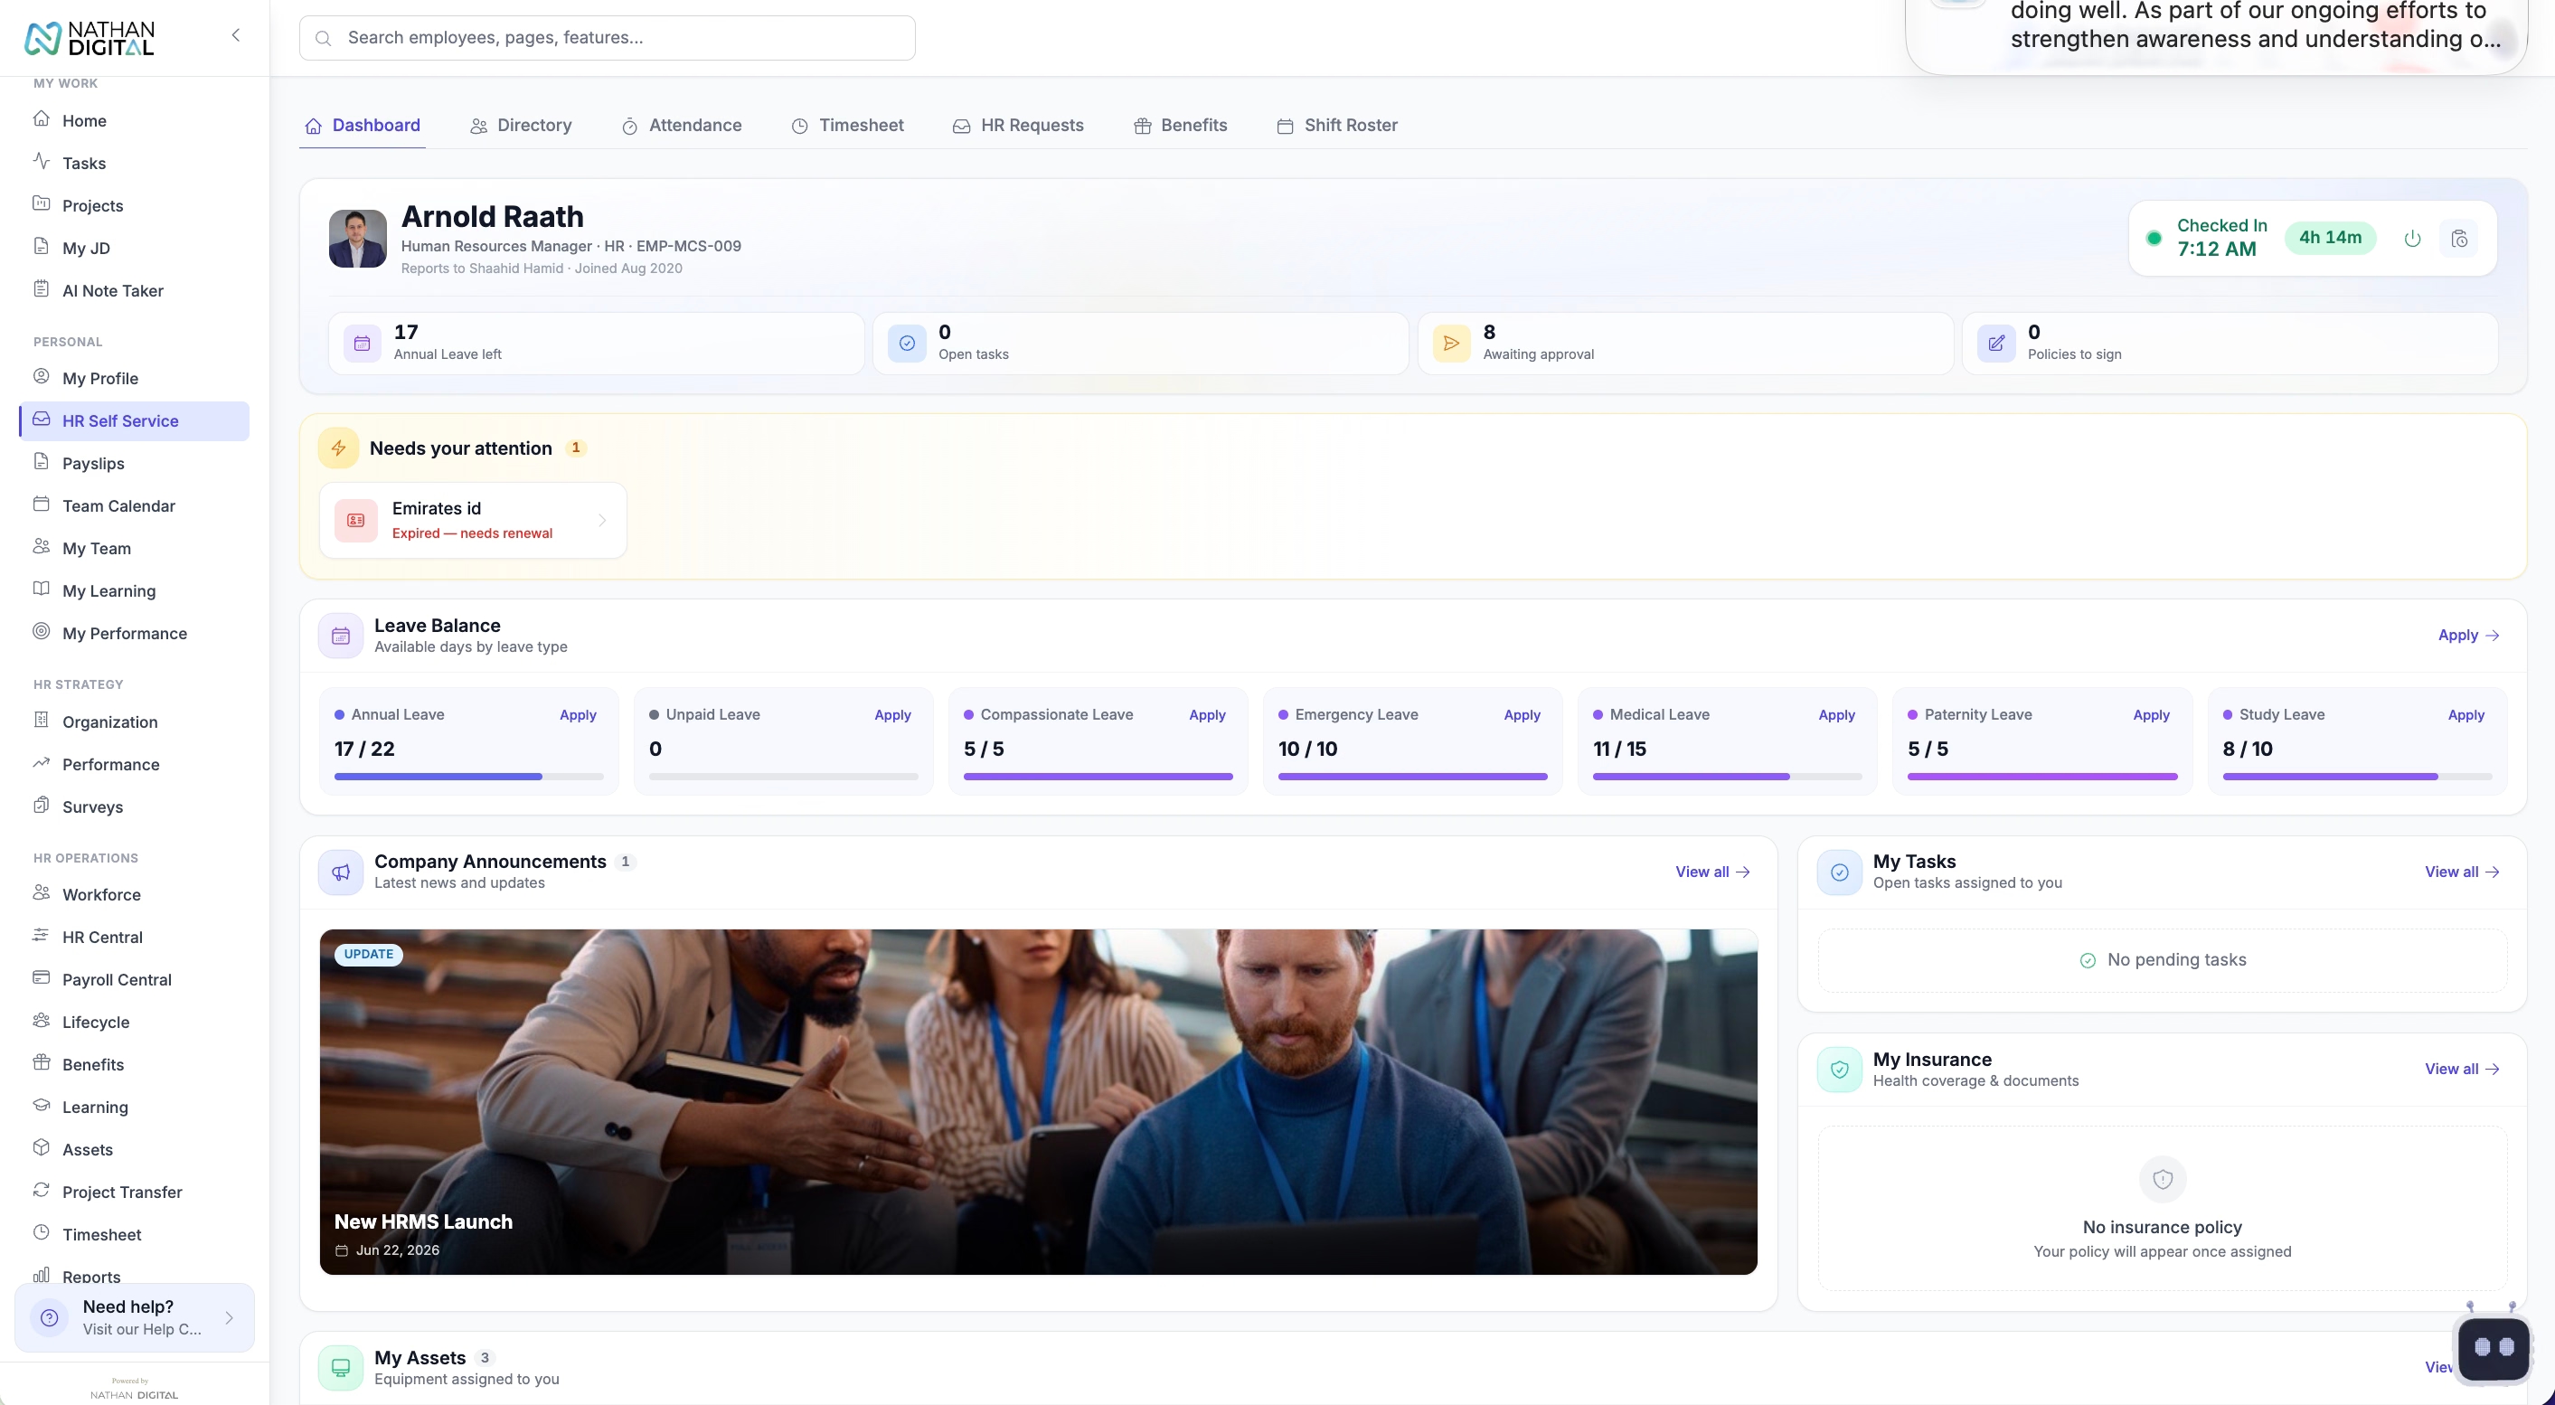Click the Awaiting approval send icon
2555x1405 pixels.
[1451, 343]
